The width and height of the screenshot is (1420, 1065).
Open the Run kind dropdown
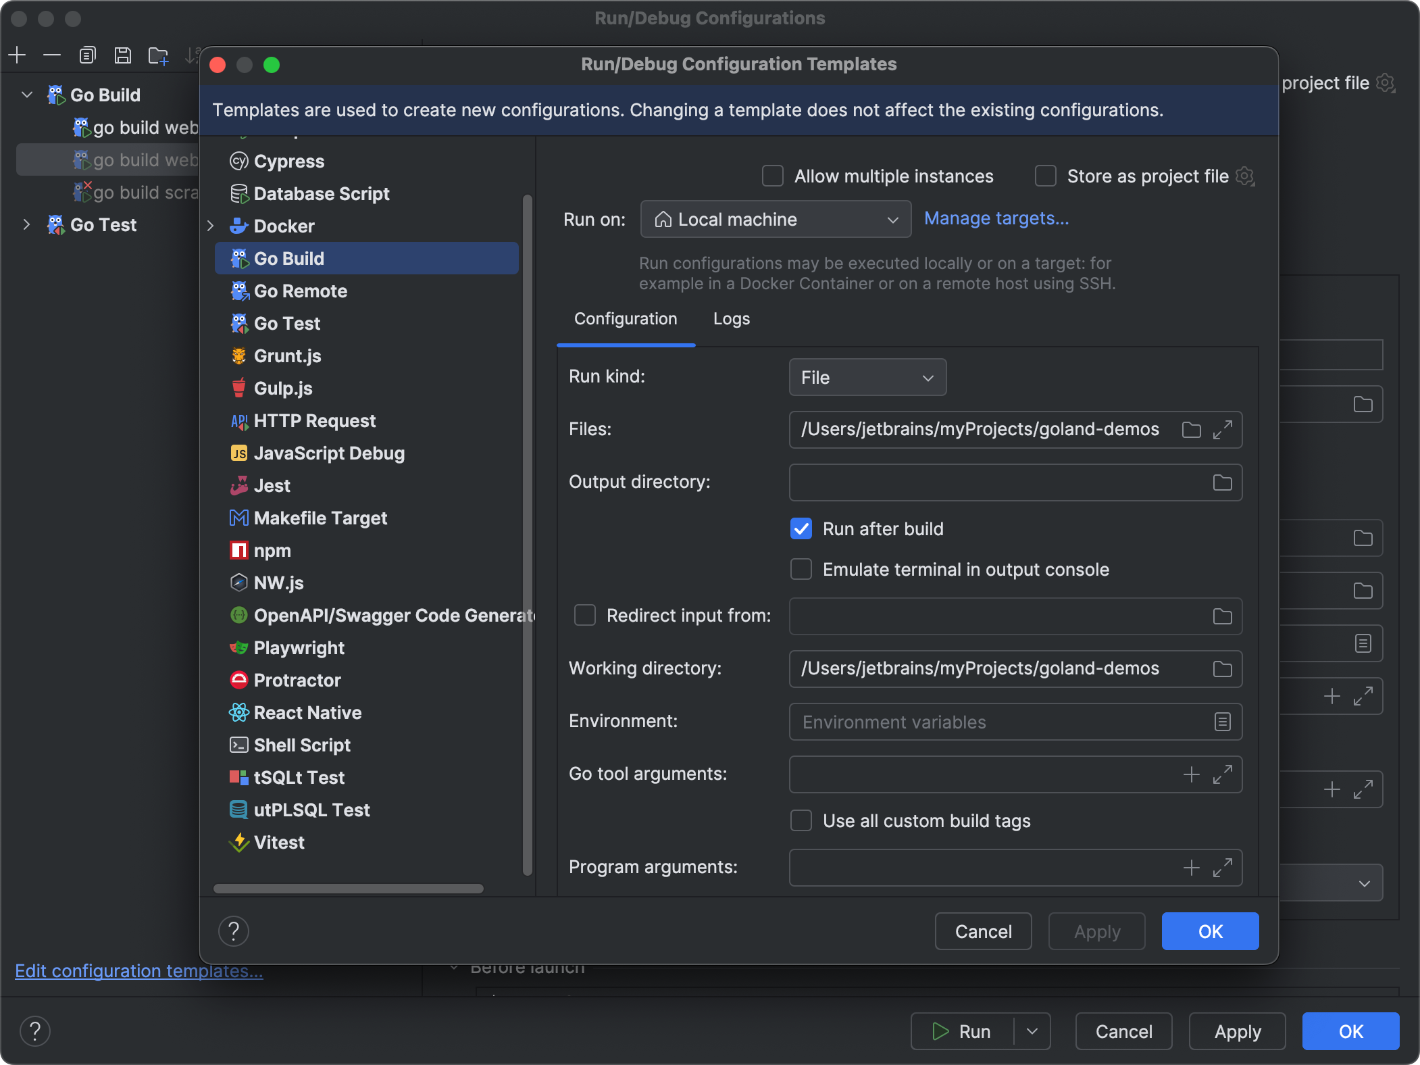867,377
